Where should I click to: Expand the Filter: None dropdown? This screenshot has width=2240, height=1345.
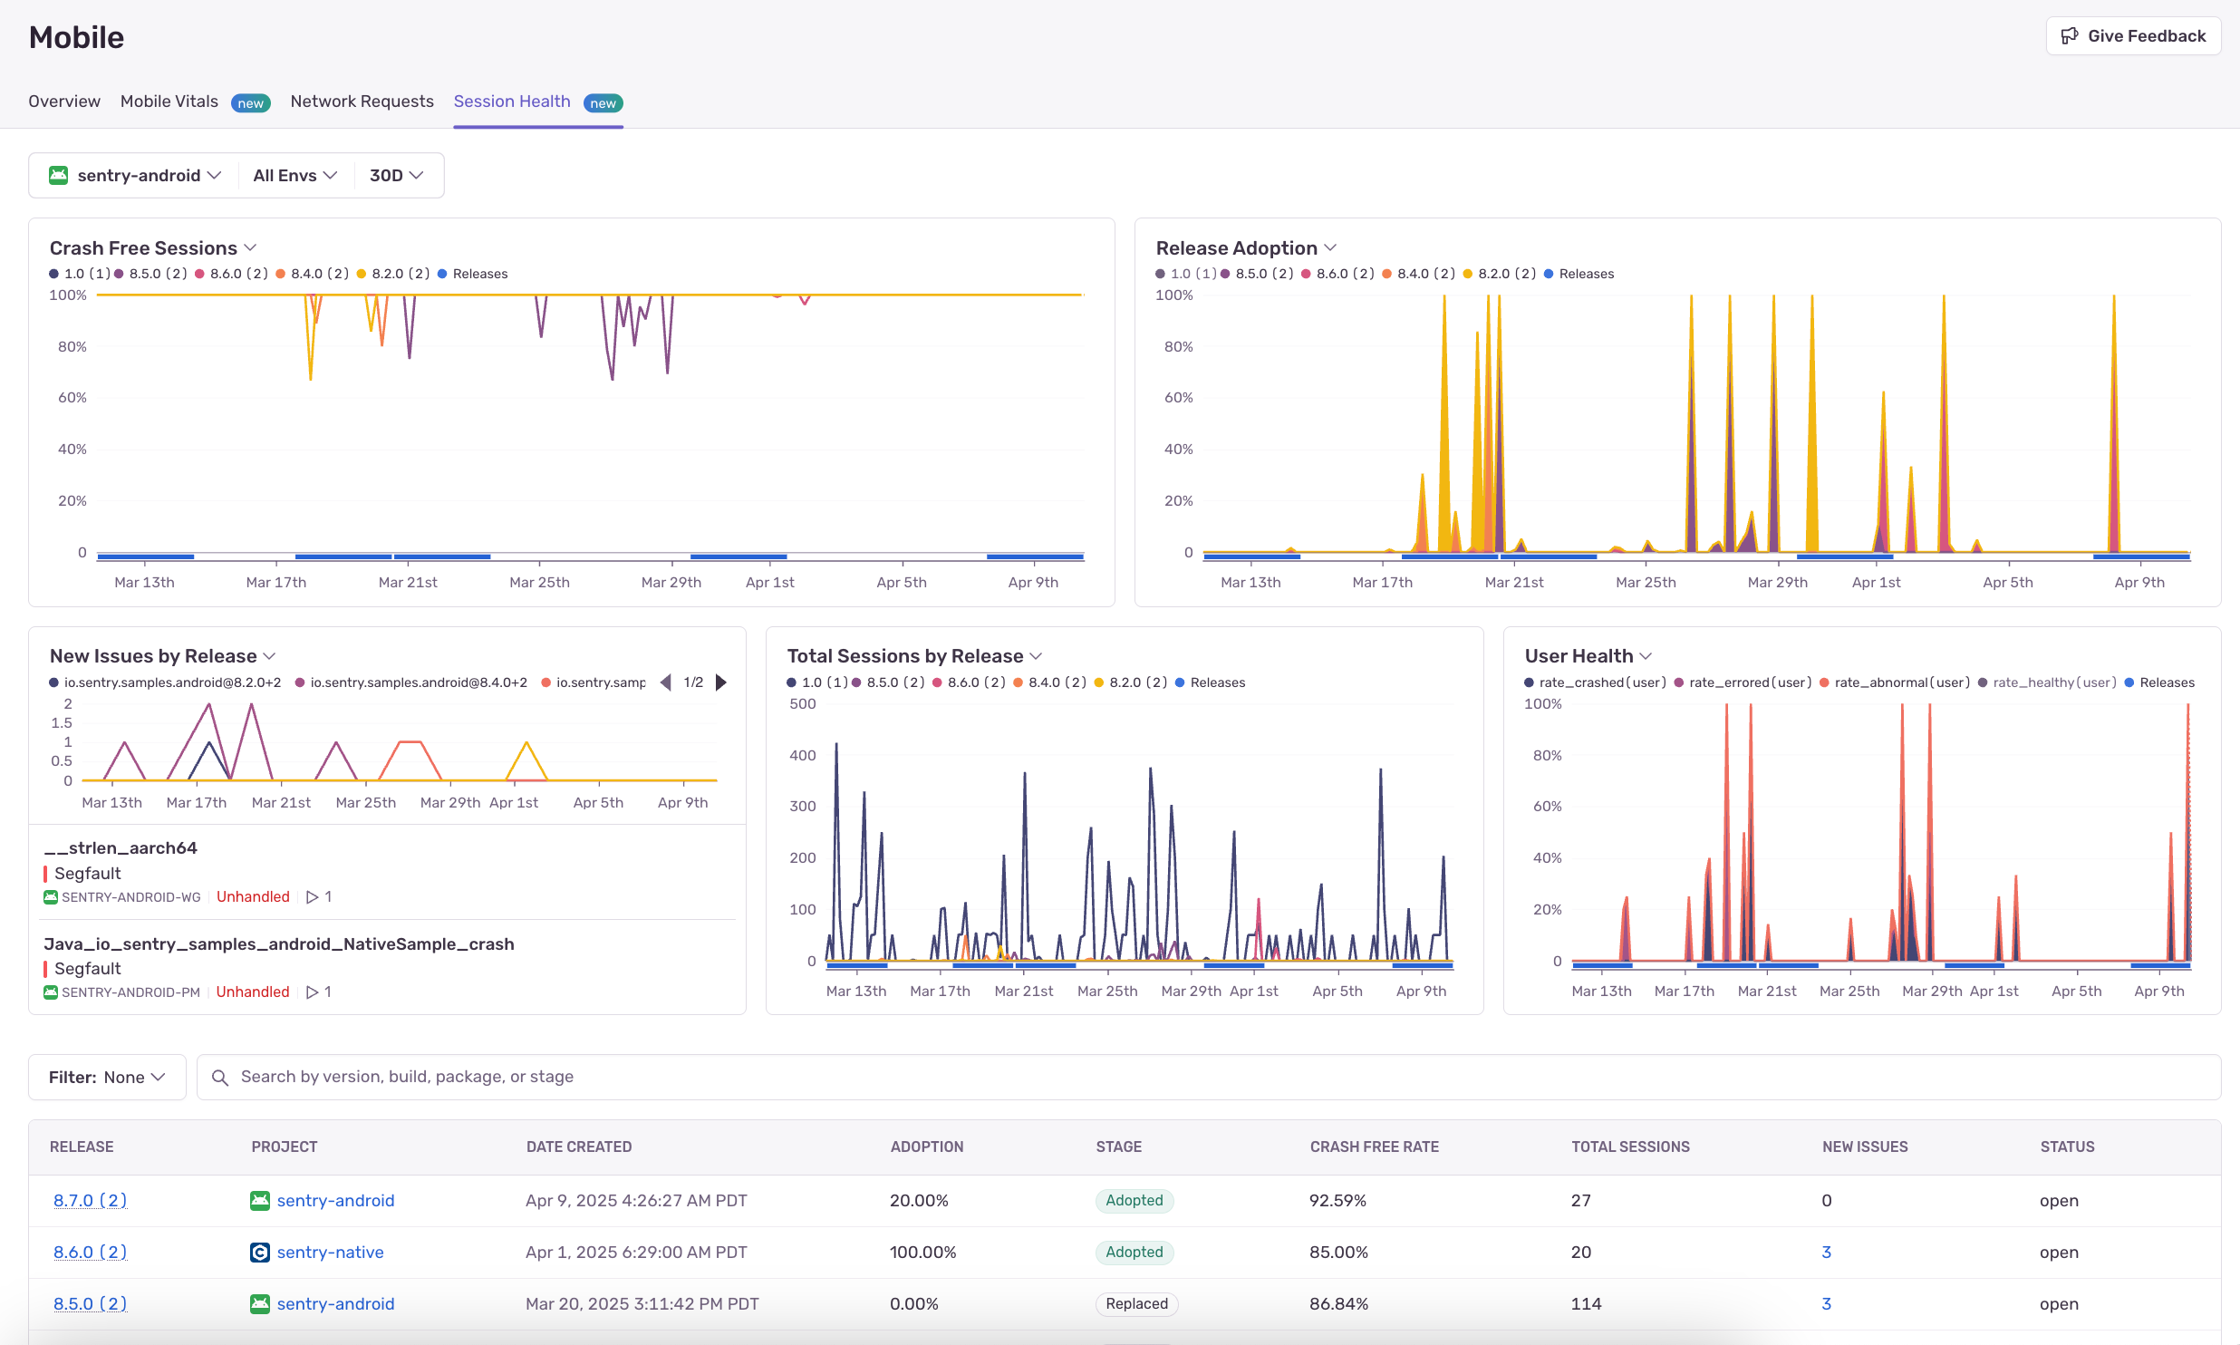[x=106, y=1077]
